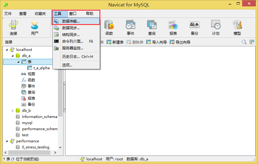Open the 函数 function toolbar icon

(109, 28)
